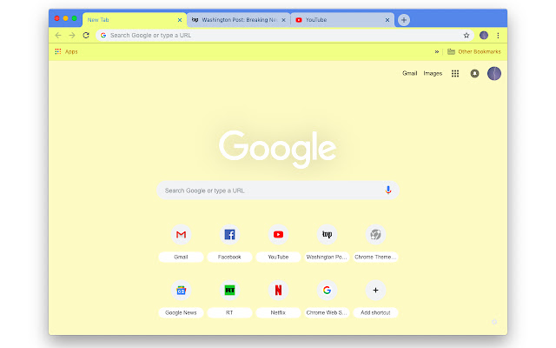Open the toolbar profile avatar
The image size is (556, 348).
point(484,35)
